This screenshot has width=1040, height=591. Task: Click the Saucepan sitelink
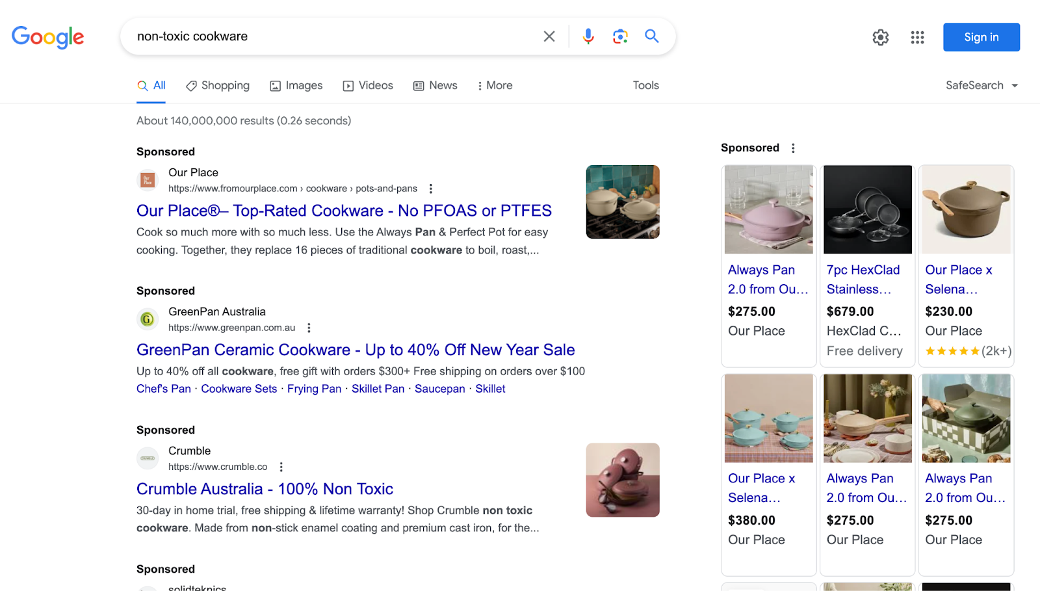click(x=440, y=389)
